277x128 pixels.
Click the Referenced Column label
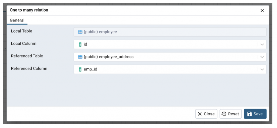(x=29, y=68)
